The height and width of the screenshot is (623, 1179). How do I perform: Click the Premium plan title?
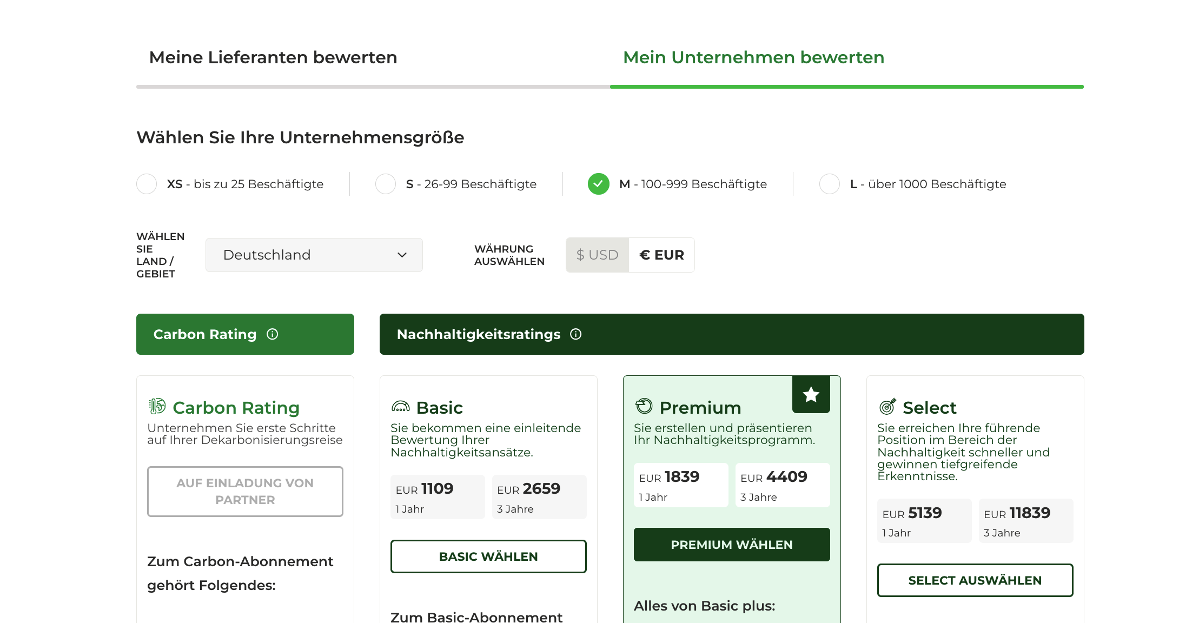[x=700, y=408]
